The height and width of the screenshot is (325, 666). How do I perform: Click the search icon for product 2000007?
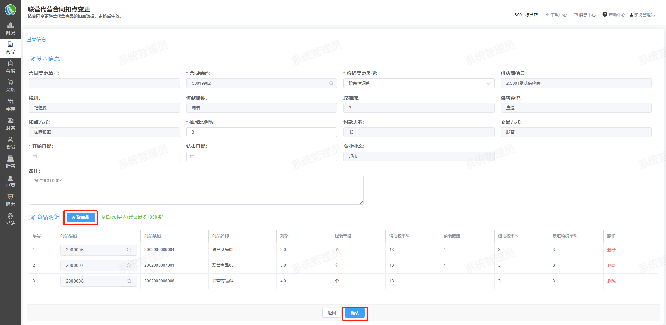tap(129, 265)
